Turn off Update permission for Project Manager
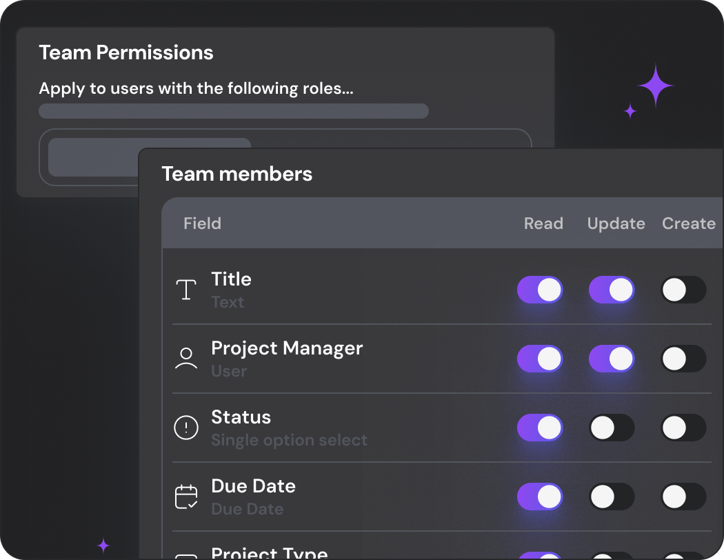724x560 pixels. pyautogui.click(x=612, y=359)
